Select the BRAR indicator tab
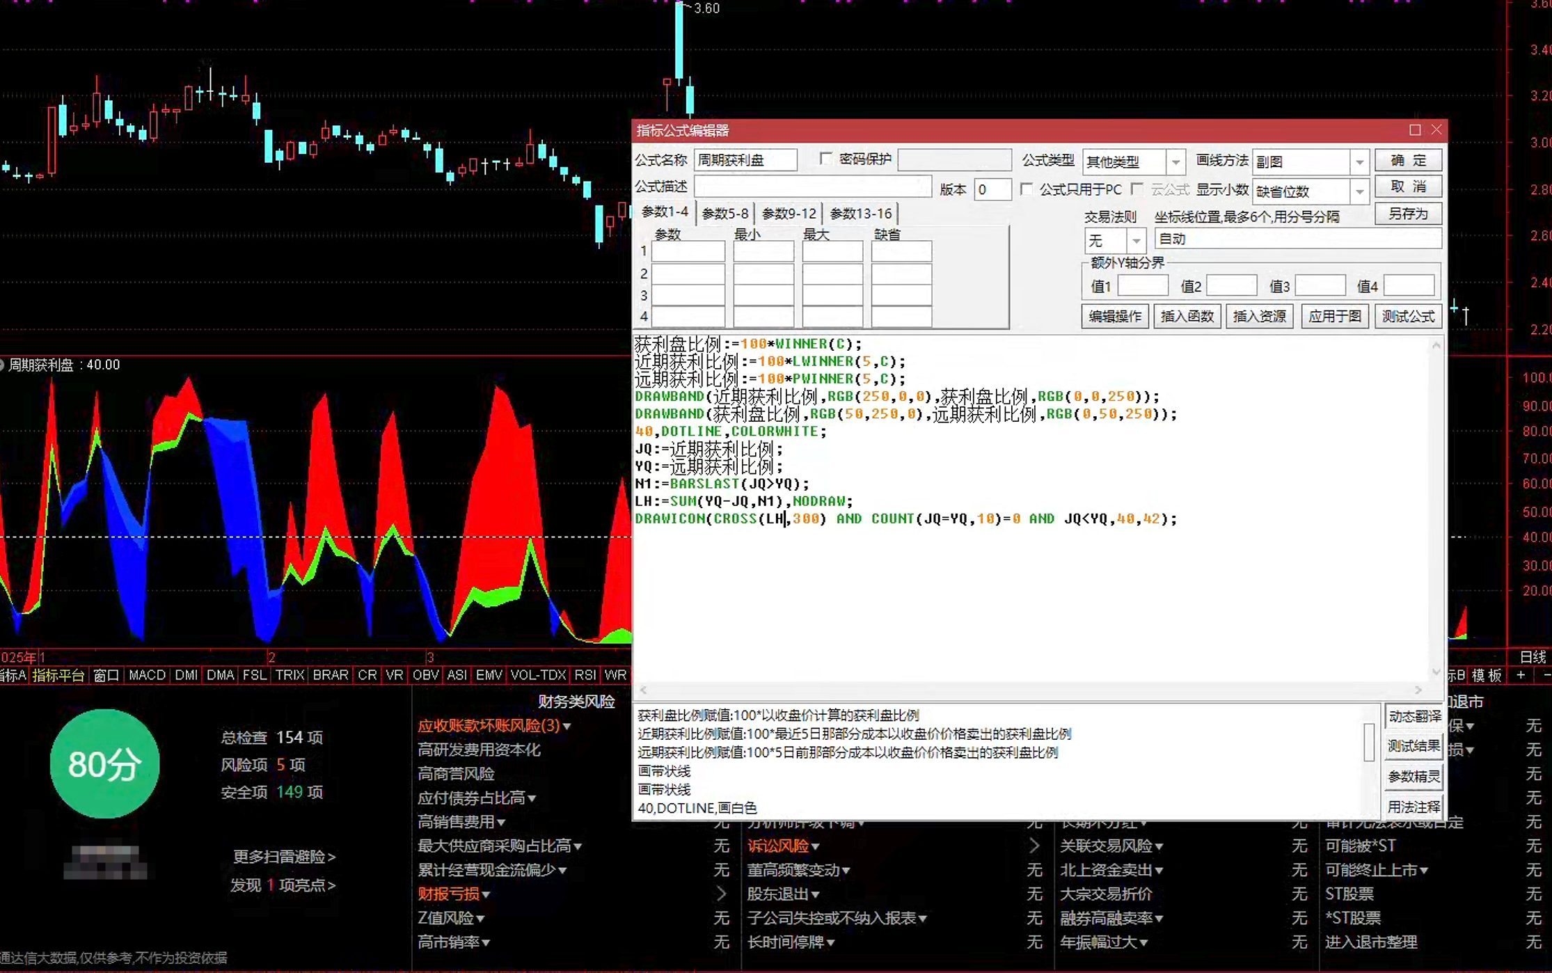 point(330,675)
